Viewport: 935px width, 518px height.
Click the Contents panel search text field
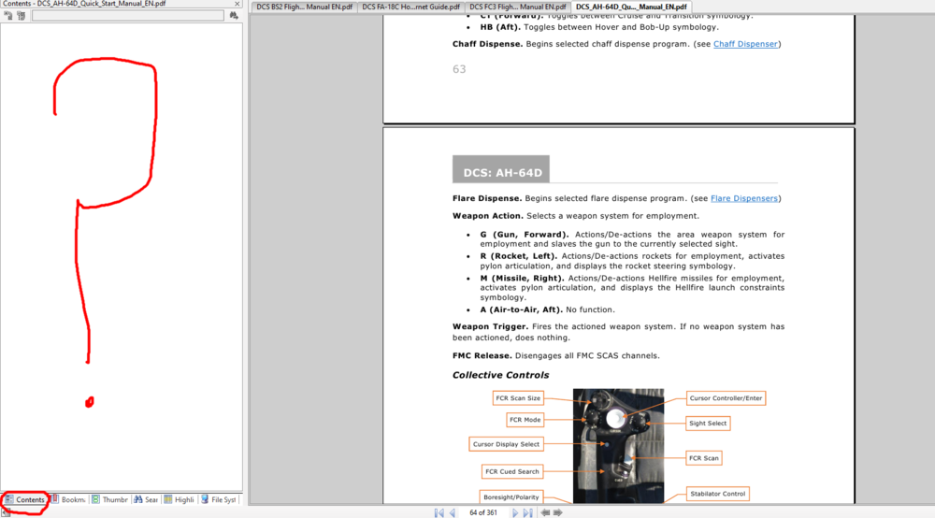point(127,16)
